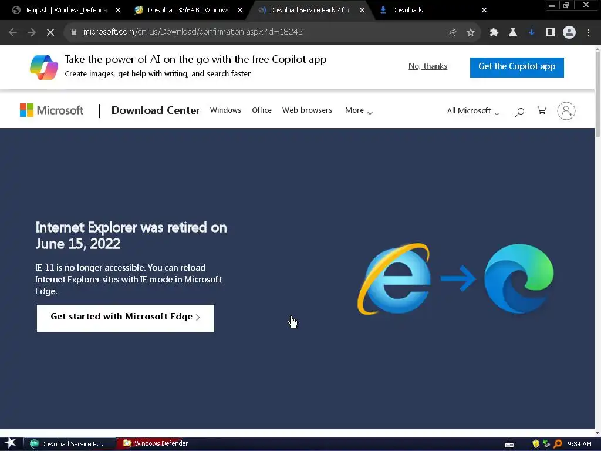
Task: Open Chrome Labs flask icon
Action: [x=513, y=33]
